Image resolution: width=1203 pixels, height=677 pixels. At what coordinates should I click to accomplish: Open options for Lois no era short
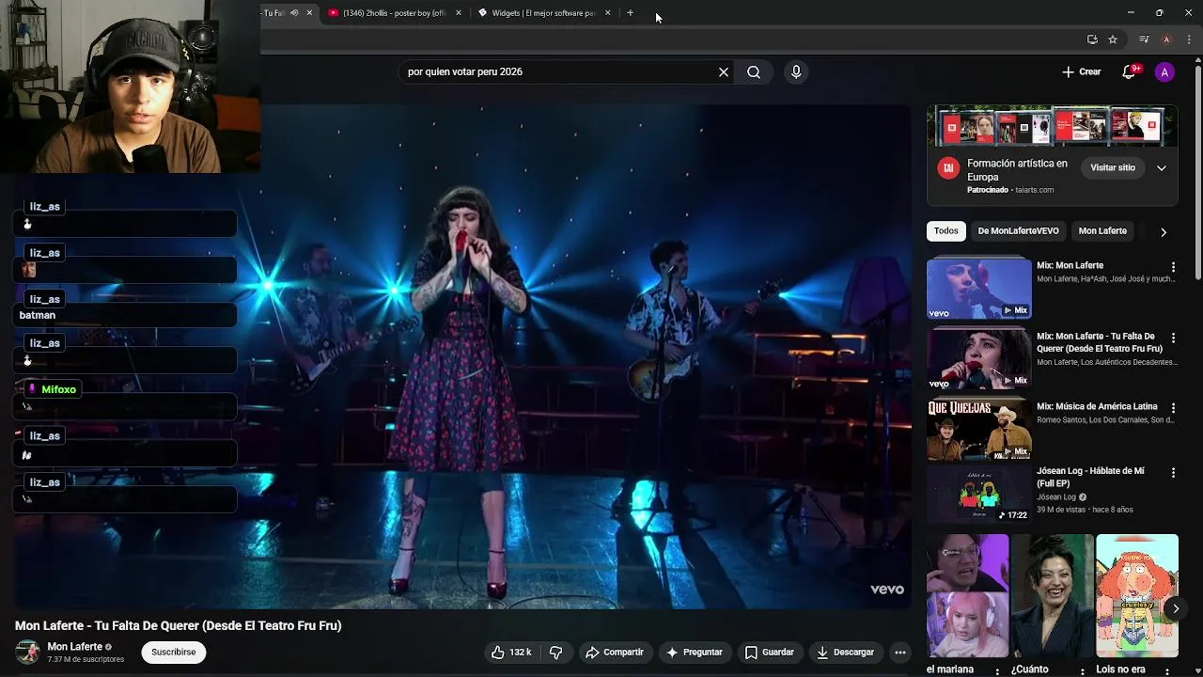click(1167, 670)
